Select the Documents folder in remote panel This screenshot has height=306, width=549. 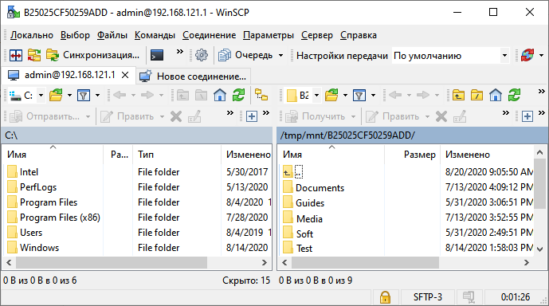320,188
